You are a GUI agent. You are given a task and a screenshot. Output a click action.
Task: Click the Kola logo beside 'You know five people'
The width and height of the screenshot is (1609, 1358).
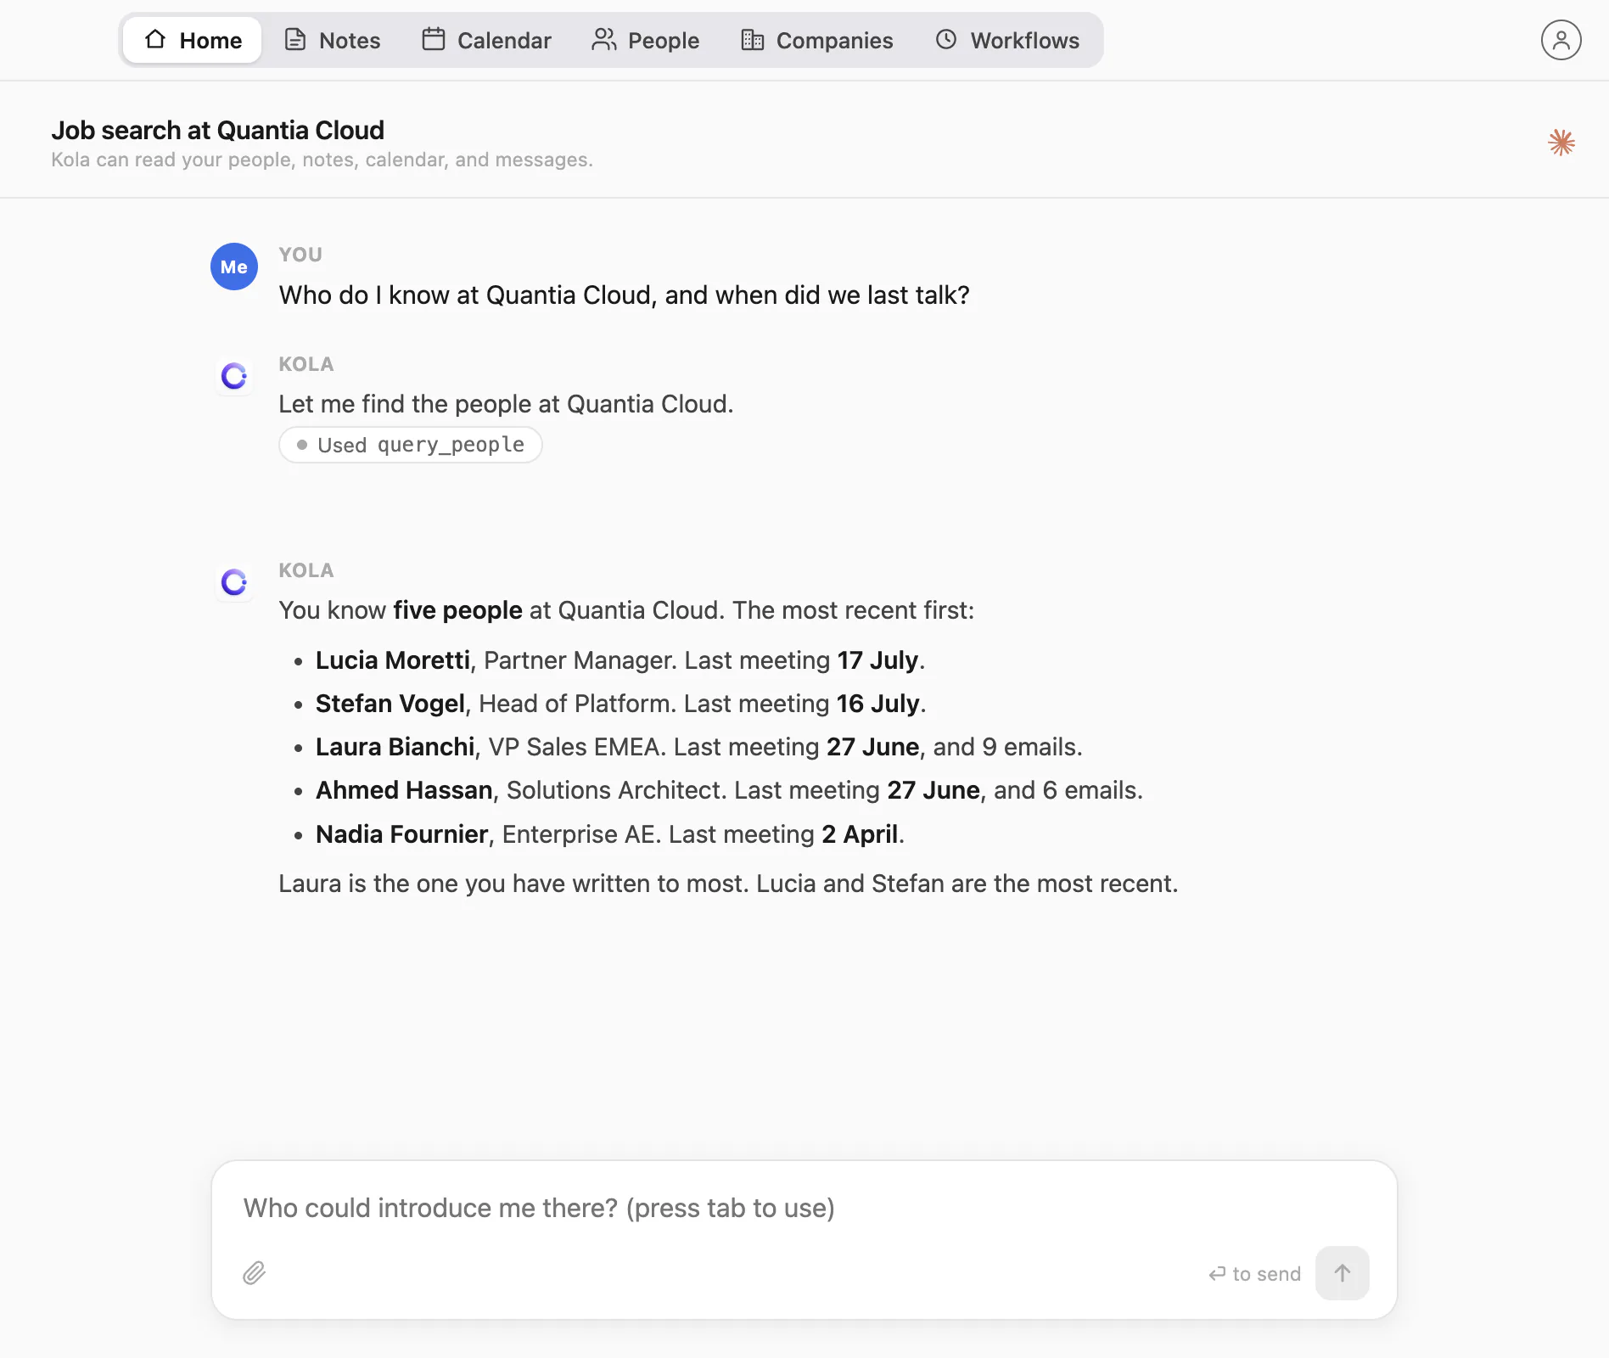[234, 582]
